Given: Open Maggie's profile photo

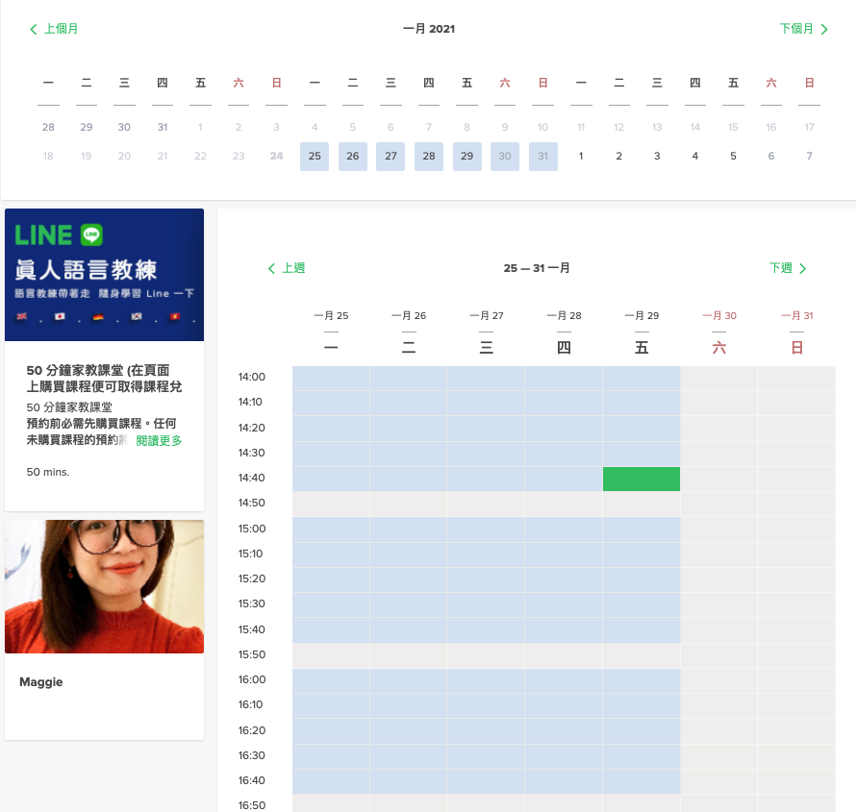Looking at the screenshot, I should (x=103, y=586).
